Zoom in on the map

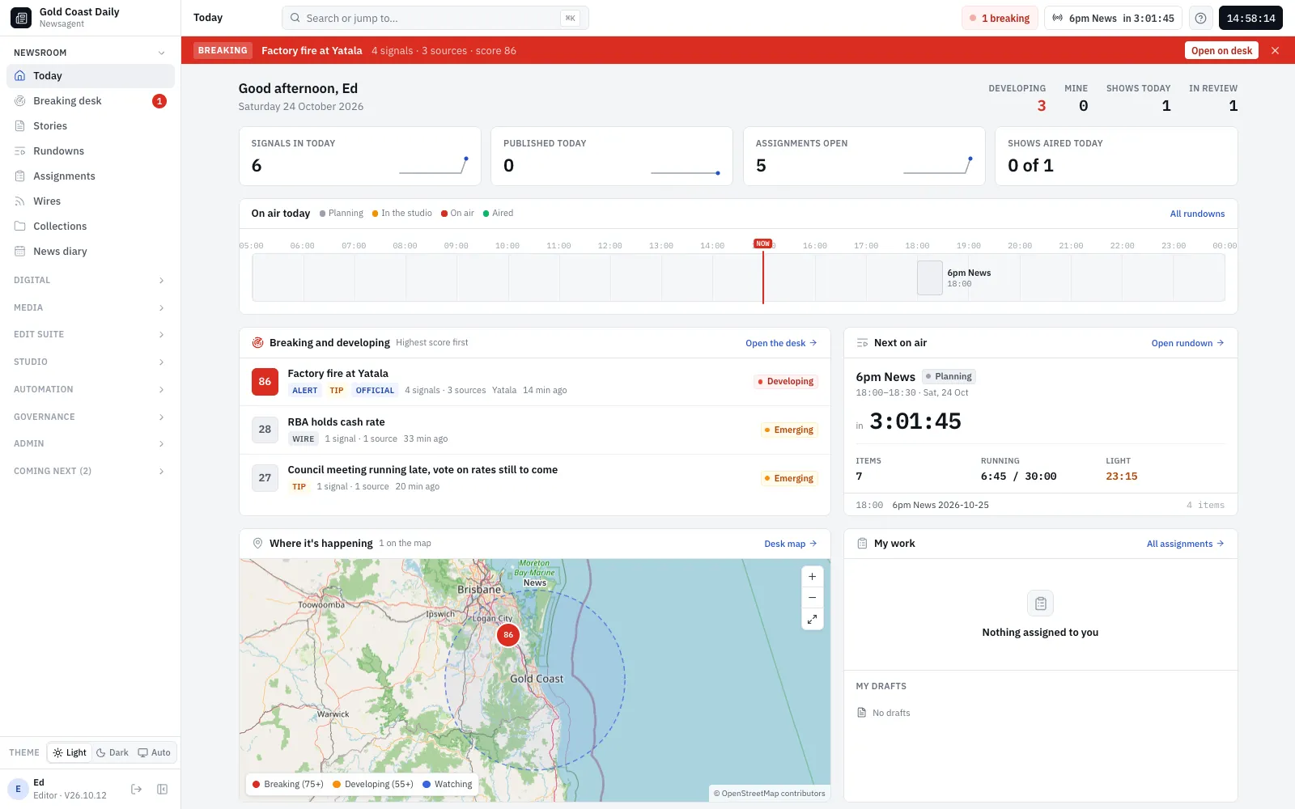point(812,577)
